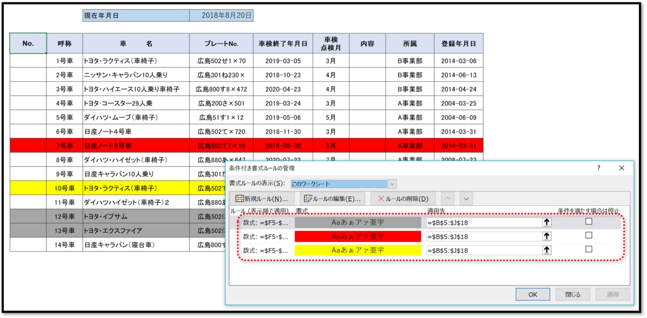
Task: Click the range selector icon for the red rule
Action: click(x=547, y=236)
